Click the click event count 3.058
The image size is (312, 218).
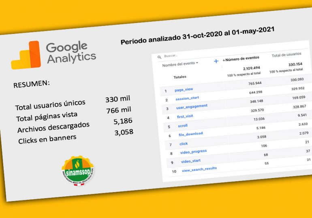click(262, 137)
